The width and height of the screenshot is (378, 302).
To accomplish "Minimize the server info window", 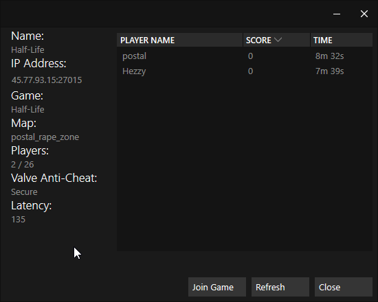I will [x=337, y=14].
